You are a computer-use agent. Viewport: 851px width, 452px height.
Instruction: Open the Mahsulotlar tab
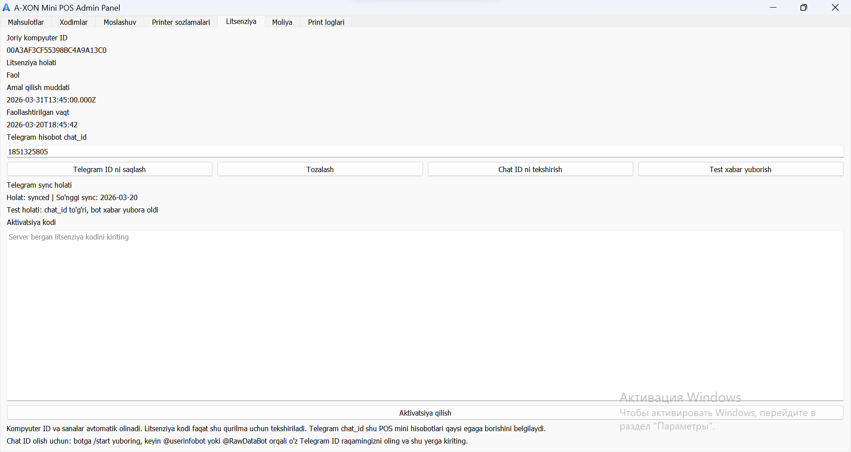26,22
